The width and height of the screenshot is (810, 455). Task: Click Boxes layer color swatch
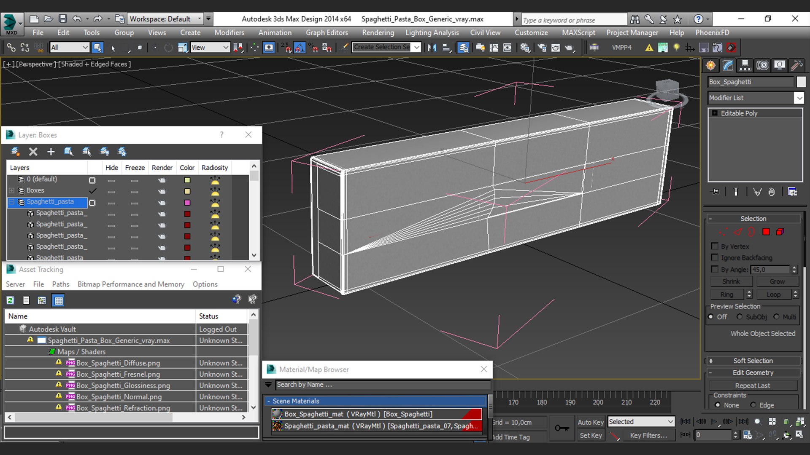(x=187, y=191)
